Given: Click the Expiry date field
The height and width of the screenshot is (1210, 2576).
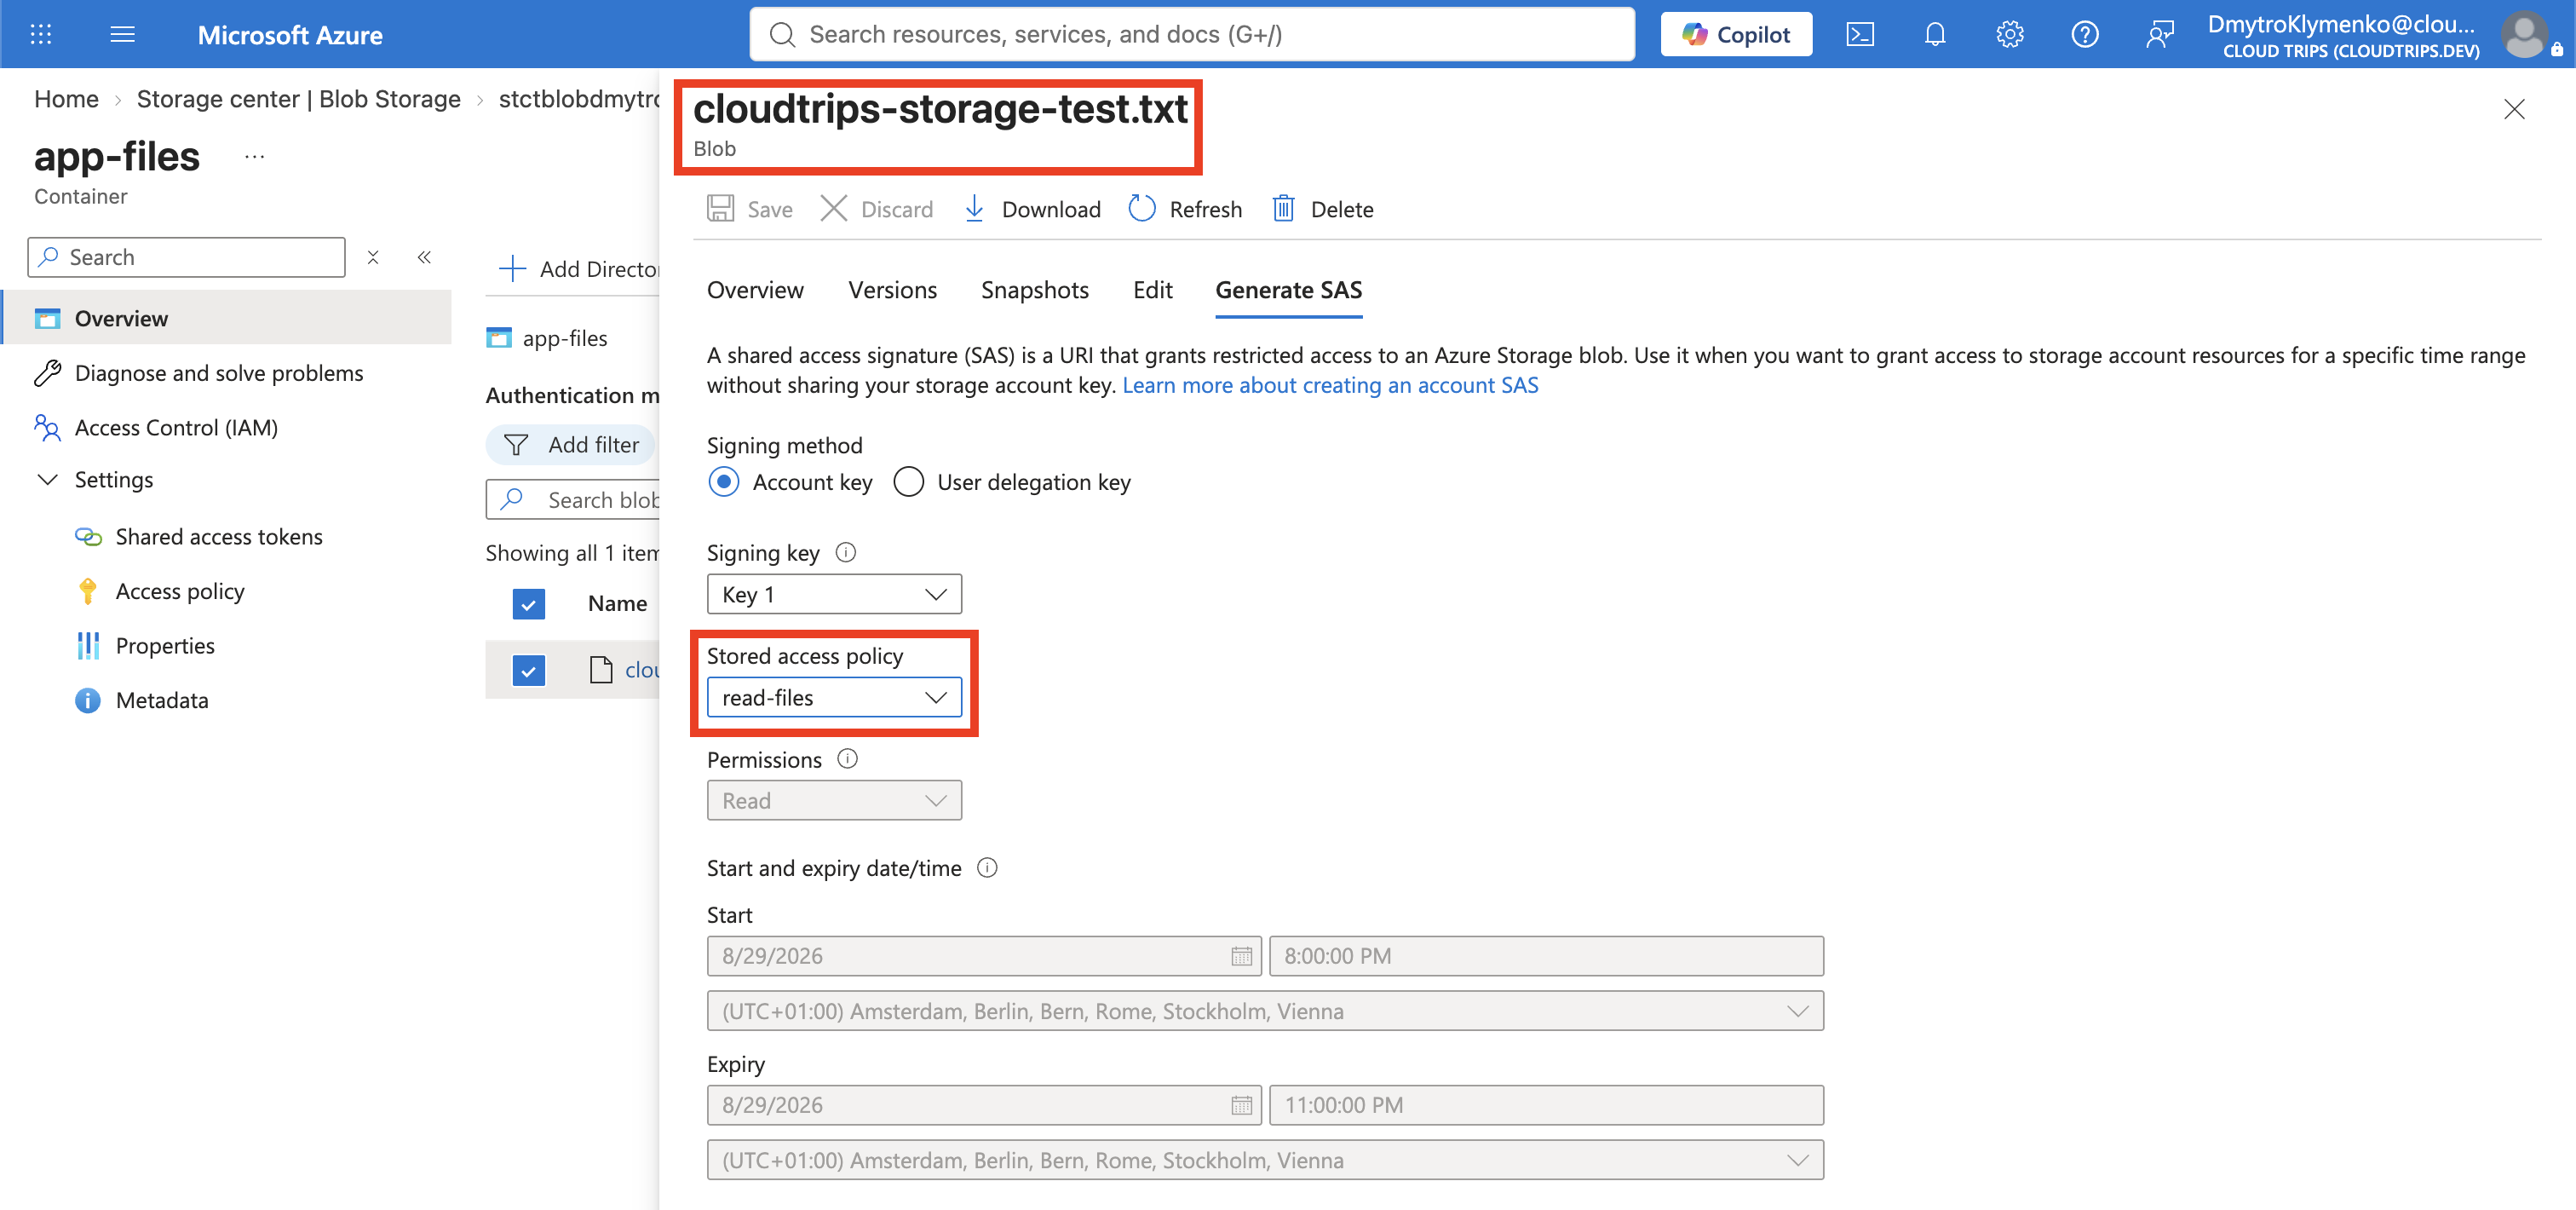Looking at the screenshot, I should coord(984,1105).
